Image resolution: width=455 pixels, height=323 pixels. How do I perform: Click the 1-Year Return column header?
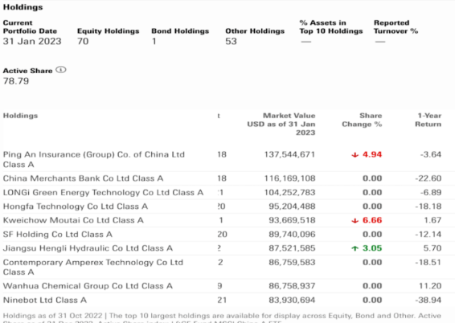click(x=428, y=120)
